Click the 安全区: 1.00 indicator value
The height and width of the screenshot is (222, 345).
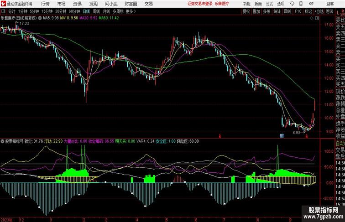pyautogui.click(x=166, y=141)
